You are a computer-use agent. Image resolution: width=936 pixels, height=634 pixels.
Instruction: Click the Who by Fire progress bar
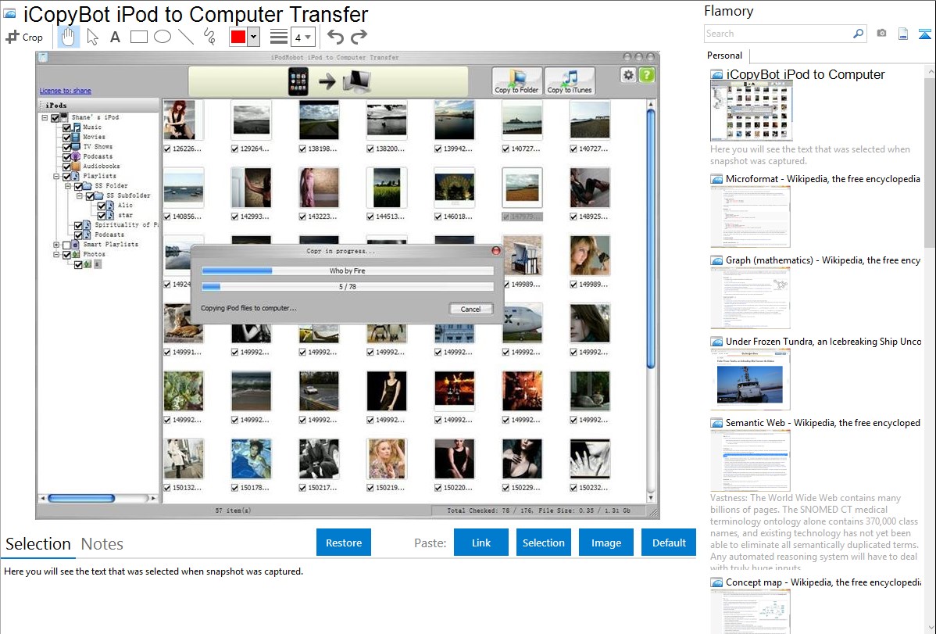tap(348, 270)
